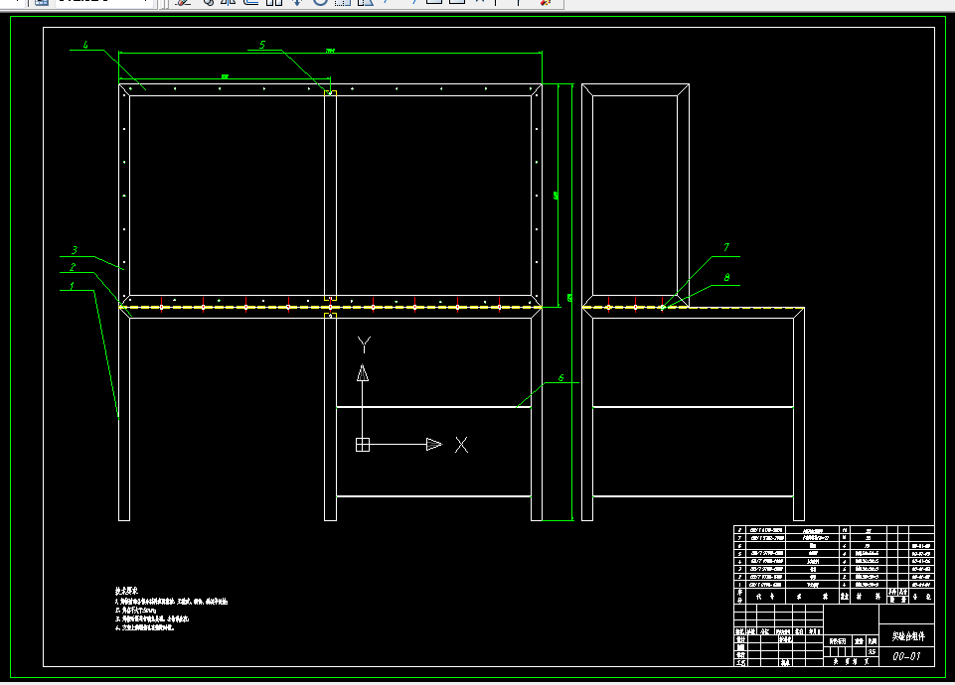This screenshot has height=685, width=955.
Task: Select part callout number 7
Action: click(726, 247)
